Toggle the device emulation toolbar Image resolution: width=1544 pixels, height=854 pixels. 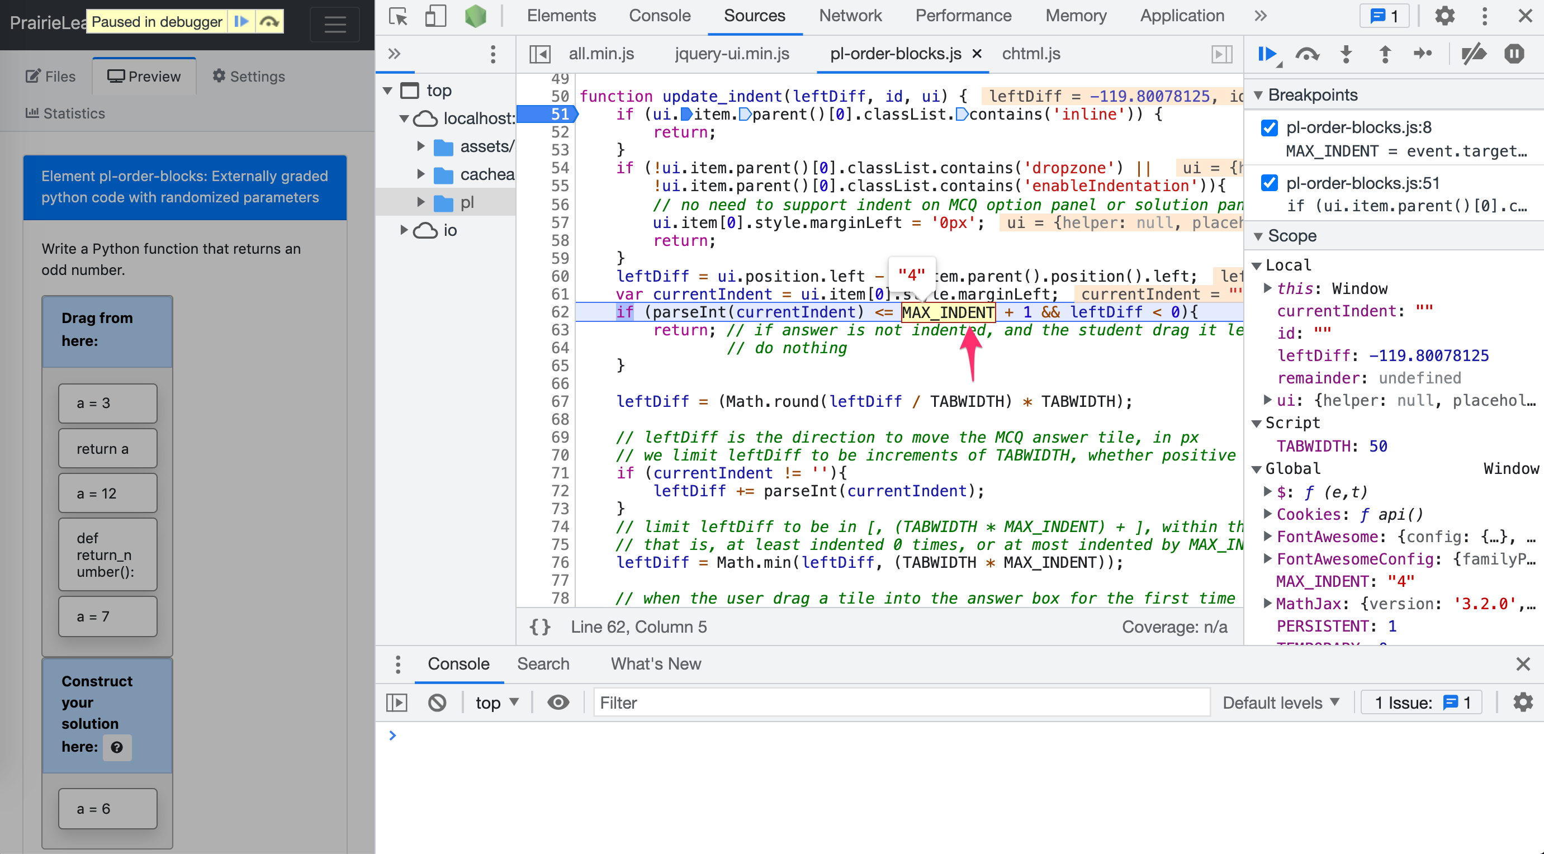pos(435,16)
